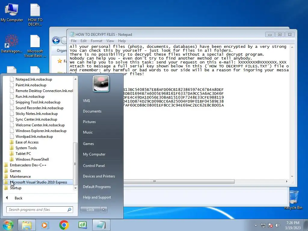Open Microsoft Visual Basic desktop icon
This screenshot has height=231, width=308.
click(x=35, y=46)
